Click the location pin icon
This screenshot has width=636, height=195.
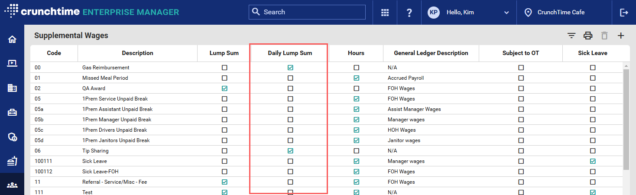(528, 13)
